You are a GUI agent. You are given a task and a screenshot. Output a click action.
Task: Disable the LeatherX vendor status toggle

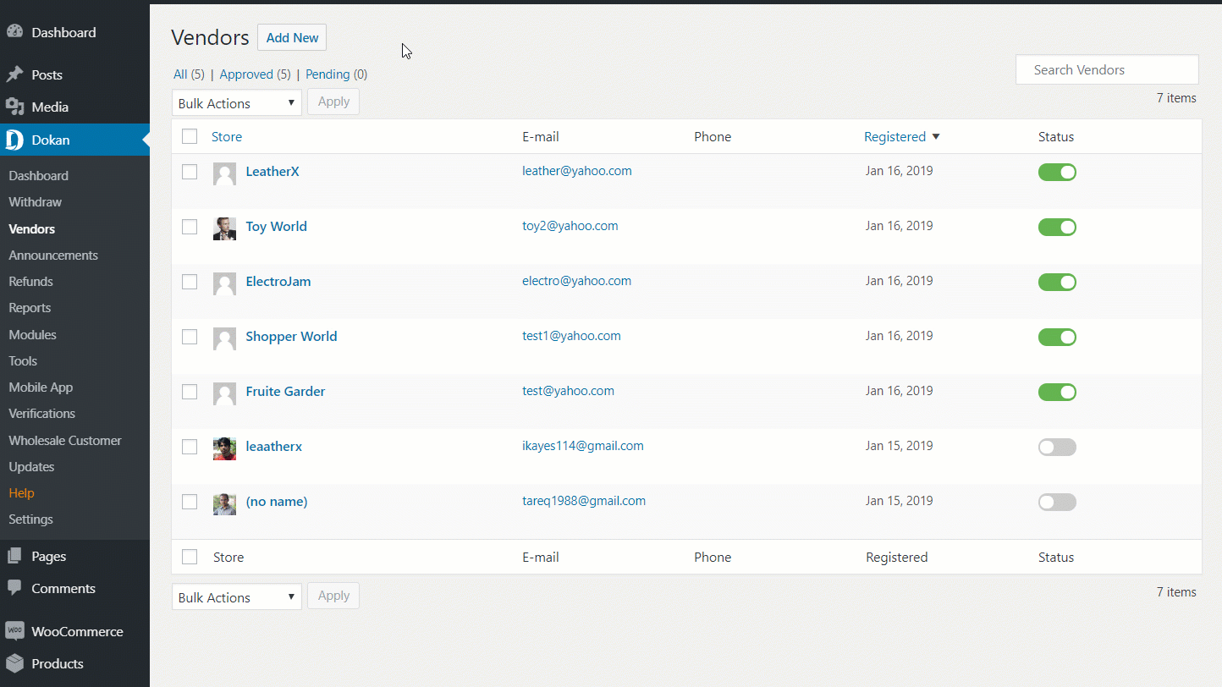tap(1057, 172)
